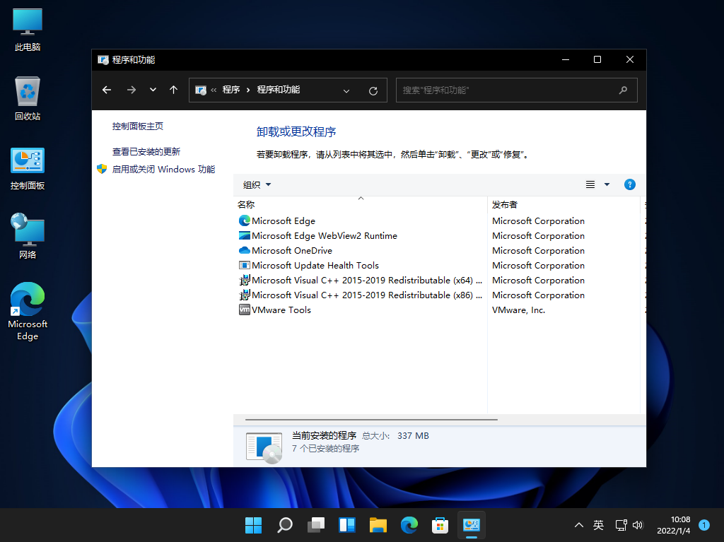Sort programs by the 名称 column header

coord(245,204)
